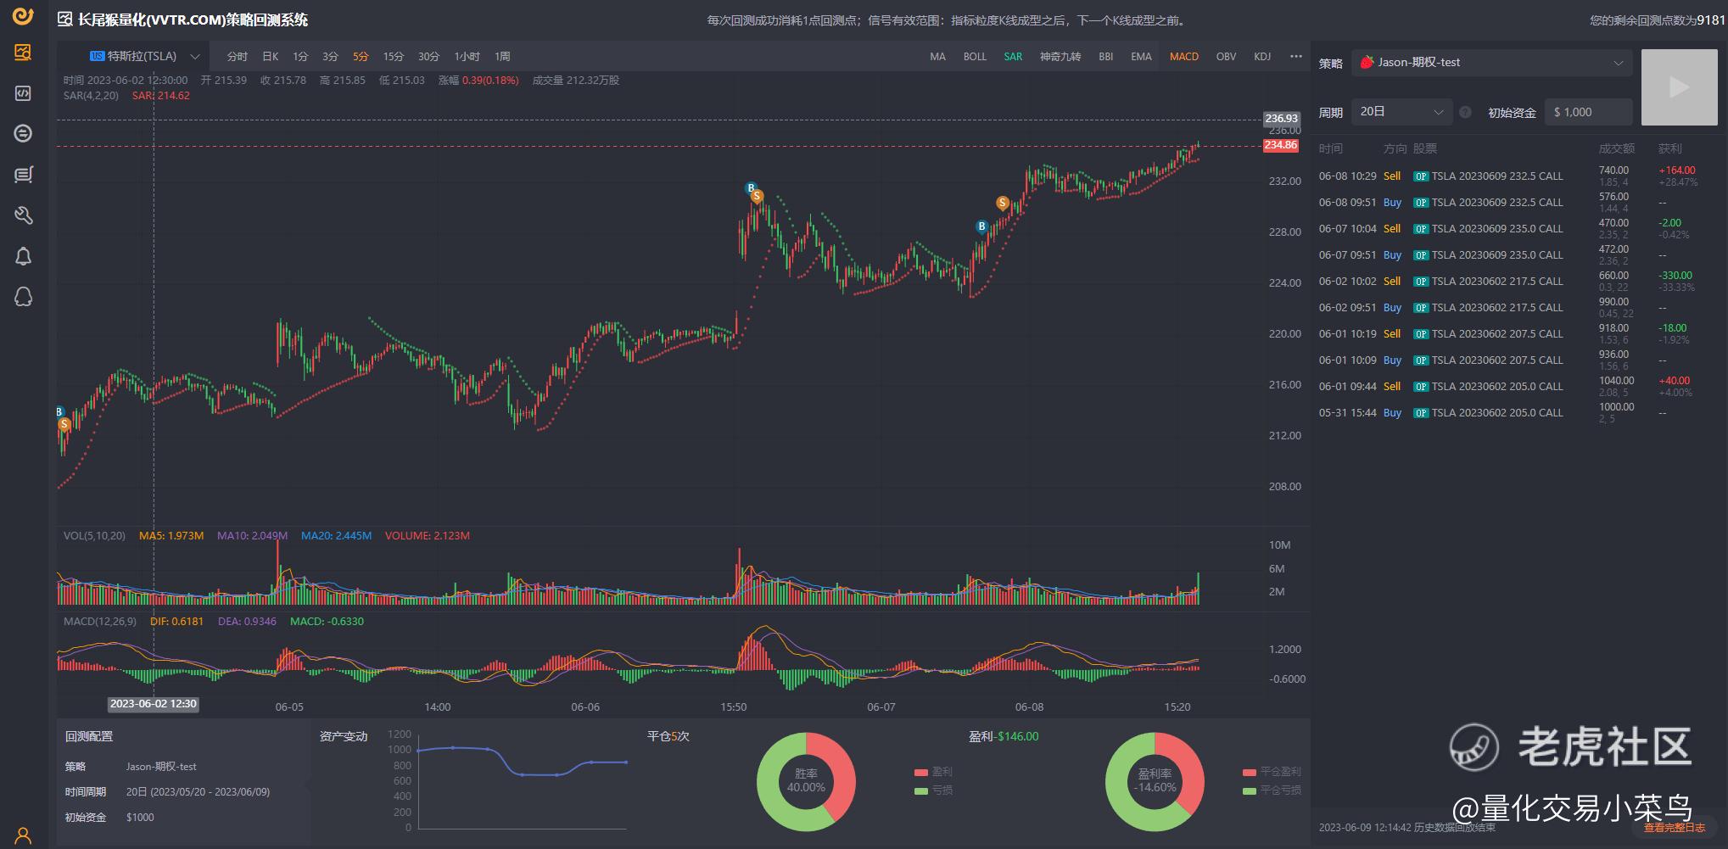Viewport: 1728px width, 849px height.
Task: Toggle the OBV indicator
Action: point(1226,56)
